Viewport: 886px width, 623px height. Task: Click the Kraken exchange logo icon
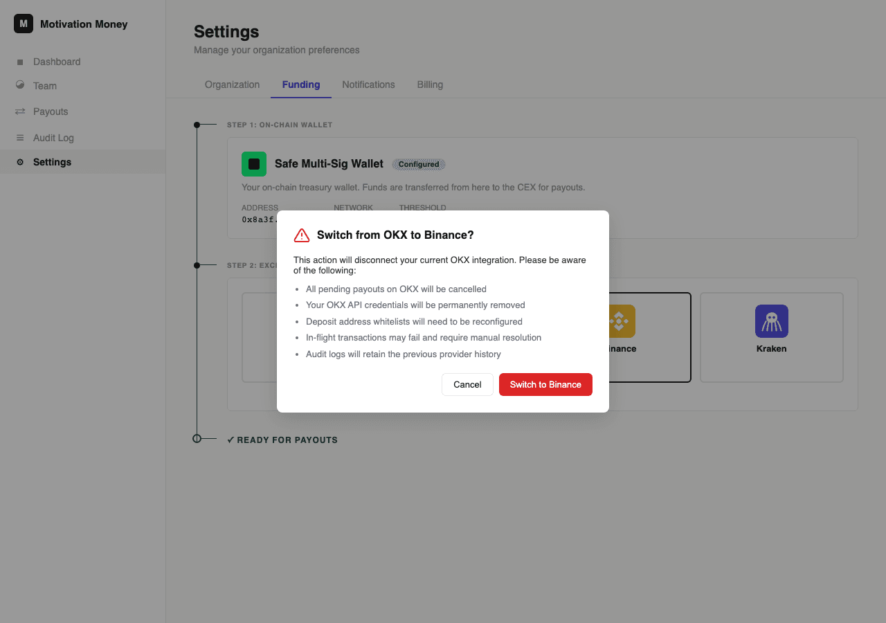coord(771,321)
